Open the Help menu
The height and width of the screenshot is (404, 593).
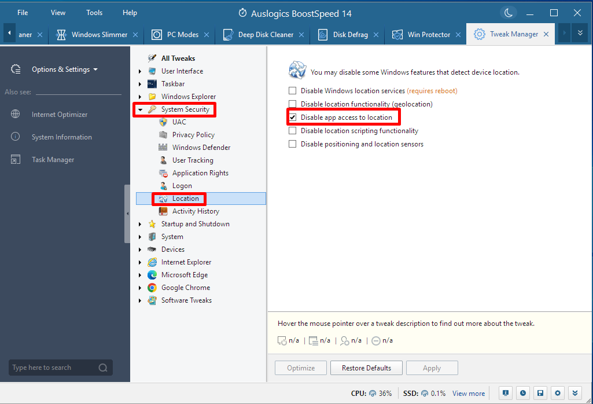pos(130,13)
